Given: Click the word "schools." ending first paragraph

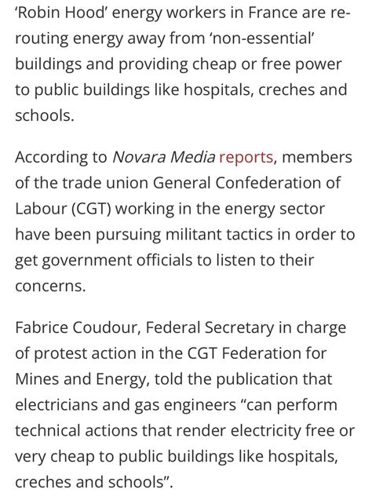Looking at the screenshot, I should pyautogui.click(x=45, y=115).
